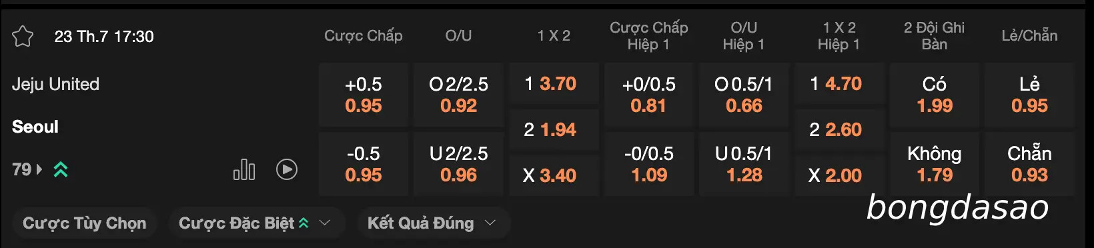Expand the 79 more markets arrow
Viewport: 1094px width, 248px height.
[x=39, y=169]
